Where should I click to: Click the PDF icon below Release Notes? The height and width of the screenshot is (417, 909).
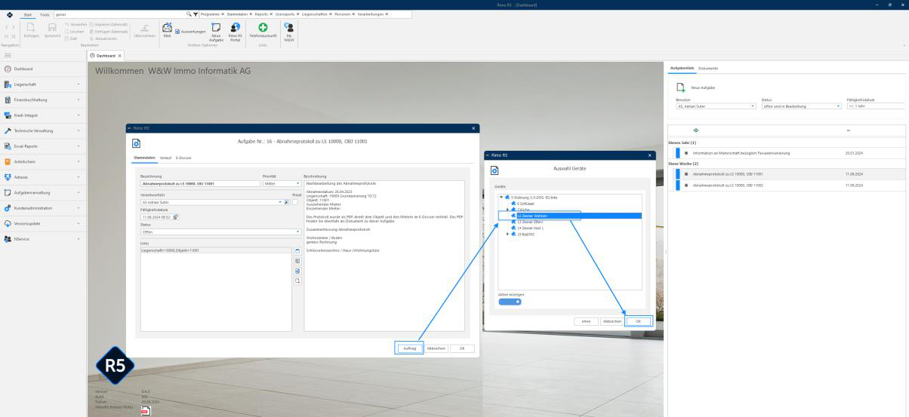coord(144,409)
